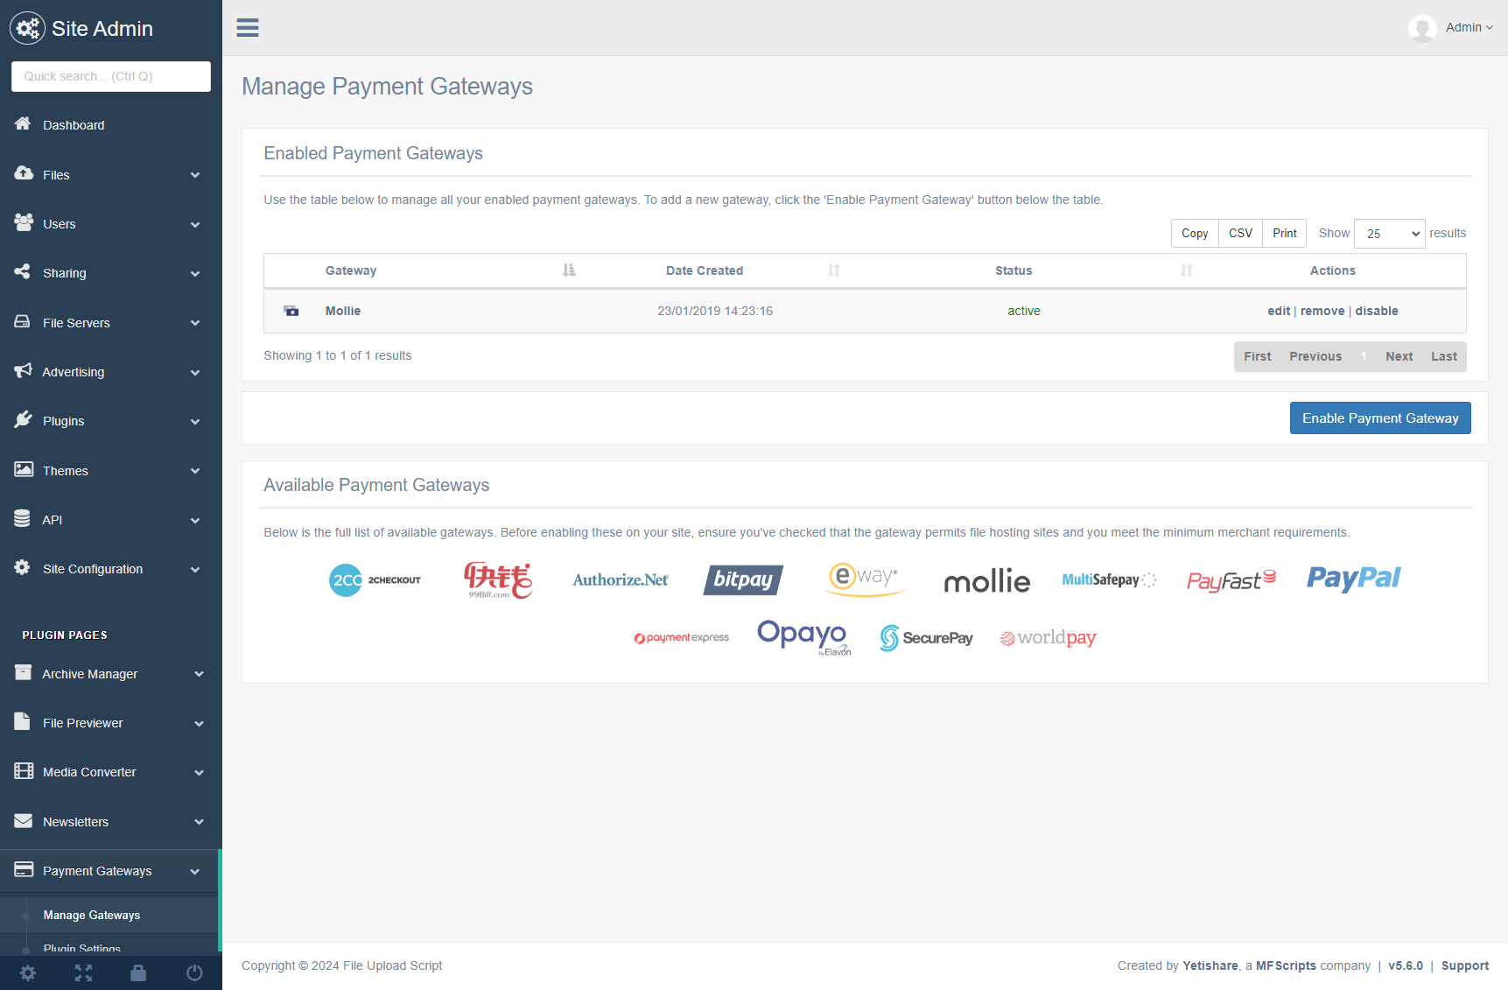Image resolution: width=1508 pixels, height=990 pixels.
Task: Click the hamburger menu icon
Action: tap(248, 28)
